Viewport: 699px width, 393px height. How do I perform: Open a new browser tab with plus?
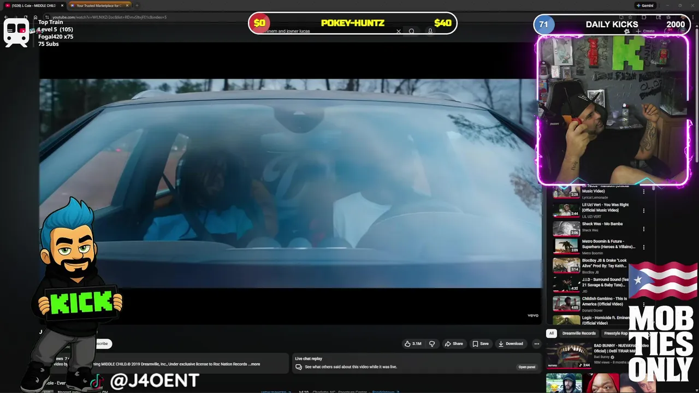coord(137,5)
